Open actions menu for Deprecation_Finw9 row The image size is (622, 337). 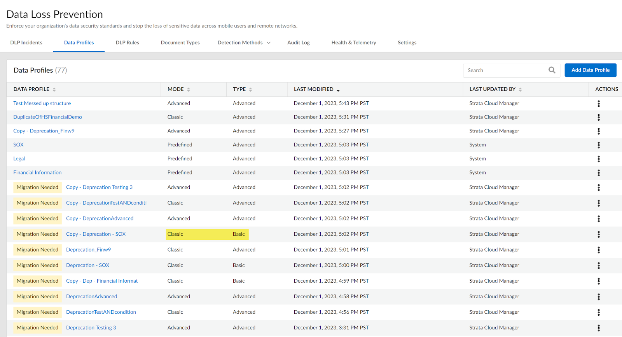[599, 250]
